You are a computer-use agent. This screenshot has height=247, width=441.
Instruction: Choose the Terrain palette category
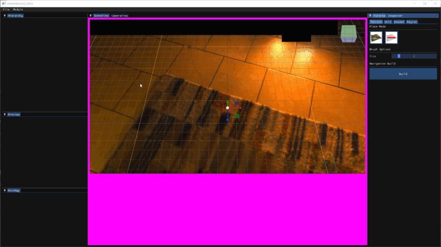click(376, 22)
